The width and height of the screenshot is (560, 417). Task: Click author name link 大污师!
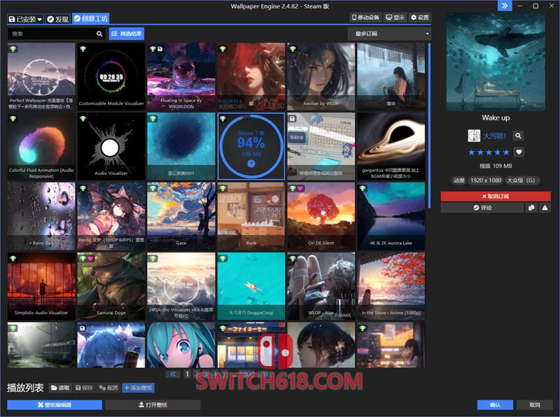[x=495, y=136]
